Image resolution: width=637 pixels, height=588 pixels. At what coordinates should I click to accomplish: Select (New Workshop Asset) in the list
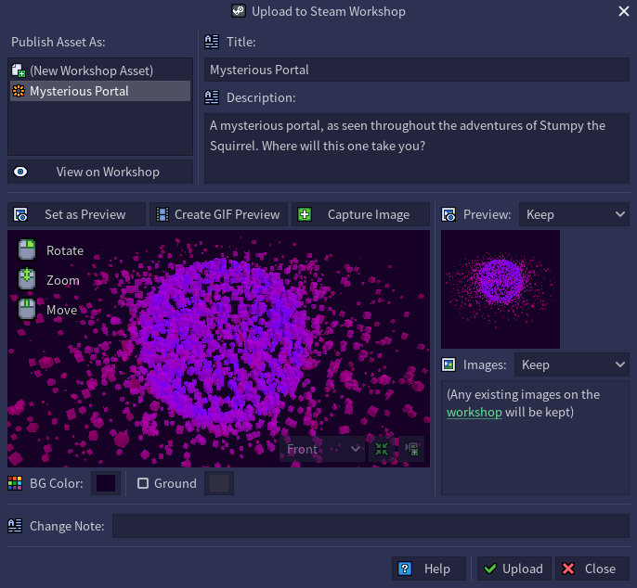(91, 70)
